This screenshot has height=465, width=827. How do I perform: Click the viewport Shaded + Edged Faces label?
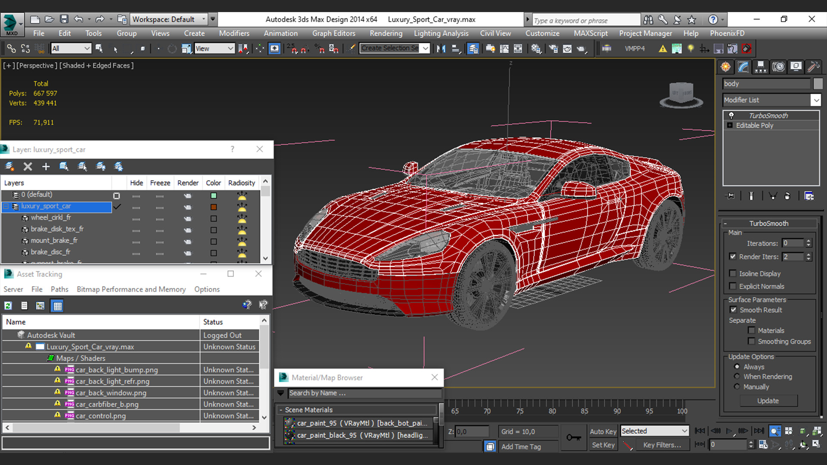pos(96,65)
